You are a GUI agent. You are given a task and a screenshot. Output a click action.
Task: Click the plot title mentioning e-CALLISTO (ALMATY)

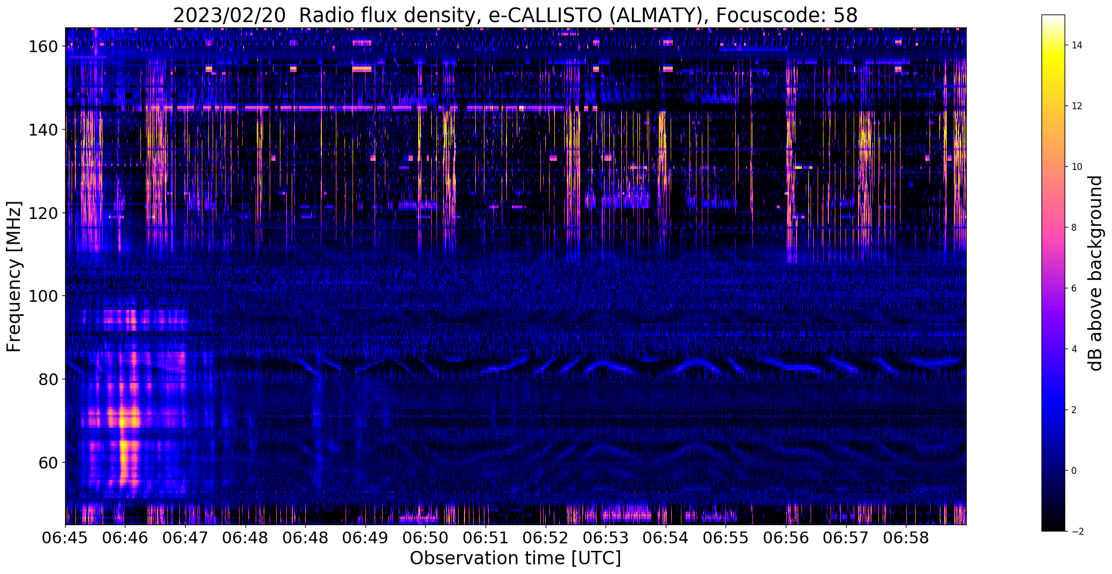[x=515, y=15]
